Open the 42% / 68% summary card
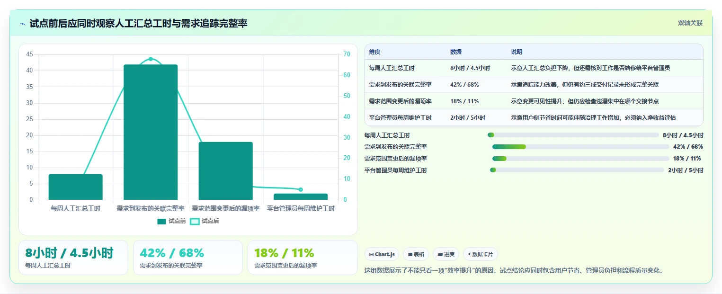 pyautogui.click(x=188, y=258)
